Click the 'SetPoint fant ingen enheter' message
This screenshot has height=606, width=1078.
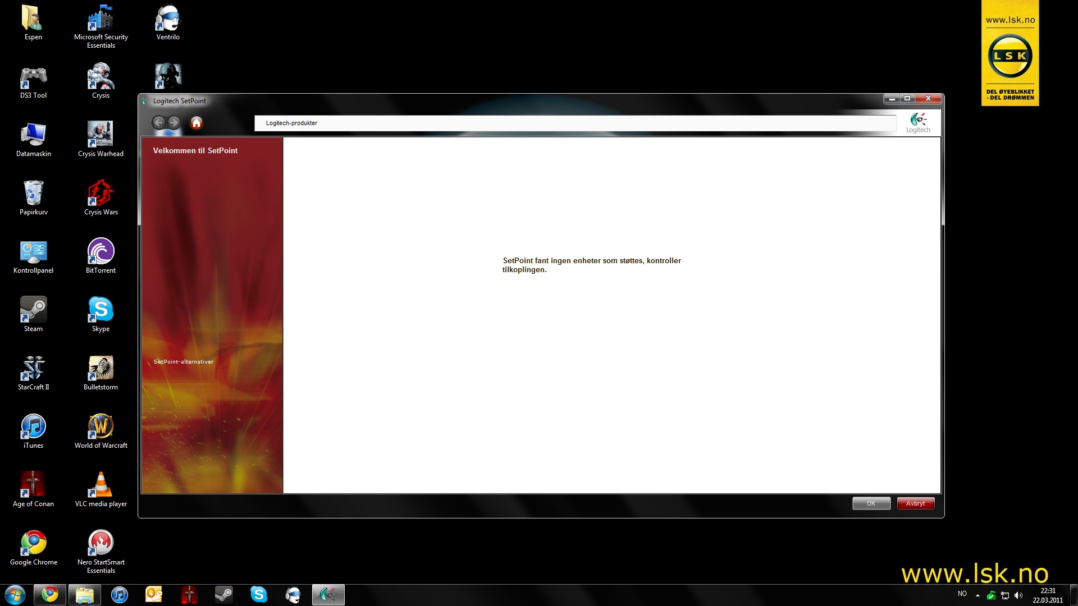pyautogui.click(x=592, y=265)
